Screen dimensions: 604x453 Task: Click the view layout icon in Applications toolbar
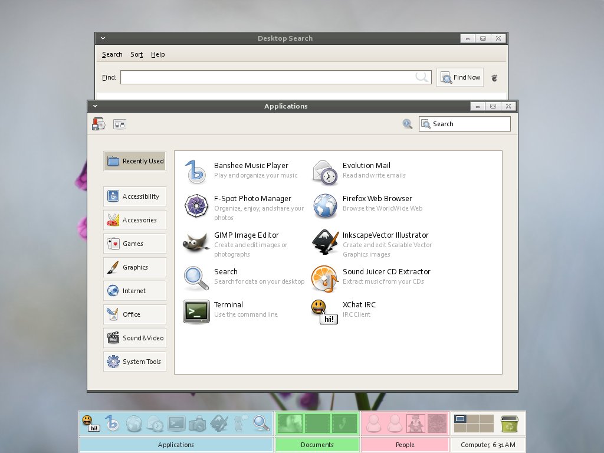pos(120,124)
